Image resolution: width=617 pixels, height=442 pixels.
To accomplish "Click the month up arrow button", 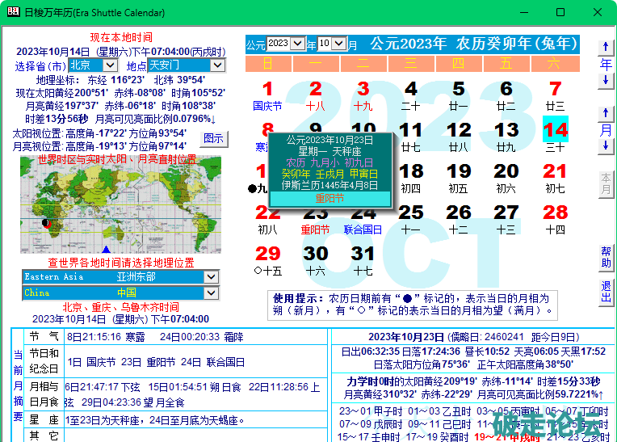I will tap(605, 112).
